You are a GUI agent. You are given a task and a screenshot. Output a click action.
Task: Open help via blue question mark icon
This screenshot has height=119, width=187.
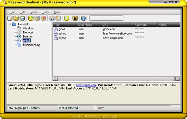click(84, 18)
